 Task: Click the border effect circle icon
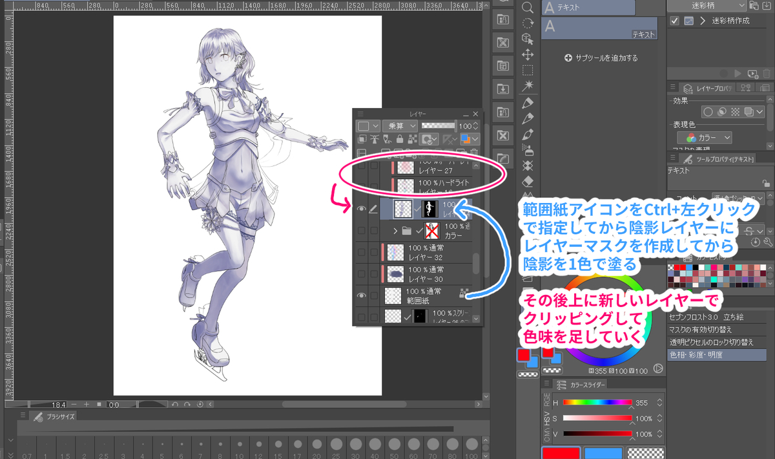click(708, 112)
